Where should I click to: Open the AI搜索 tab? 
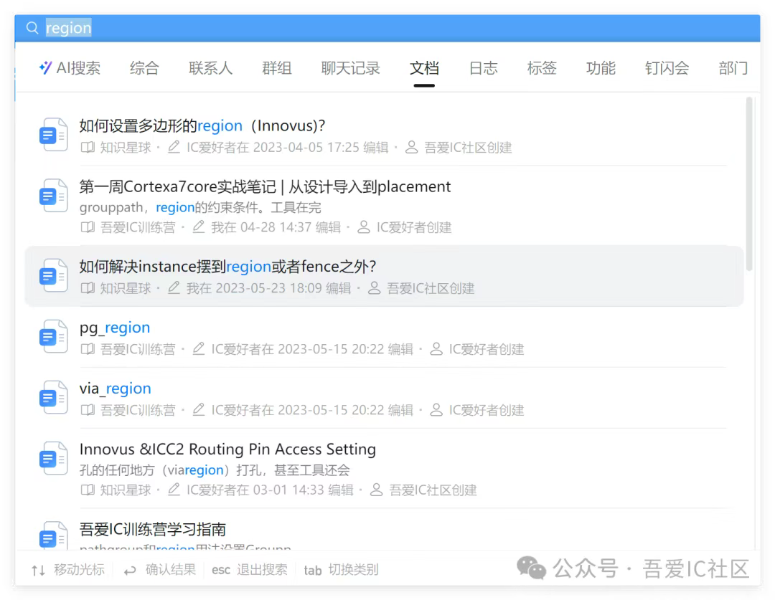(x=70, y=67)
